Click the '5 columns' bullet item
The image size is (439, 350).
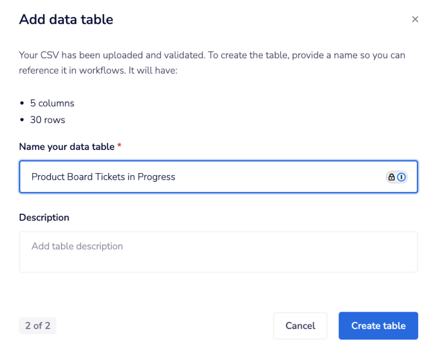coord(52,103)
